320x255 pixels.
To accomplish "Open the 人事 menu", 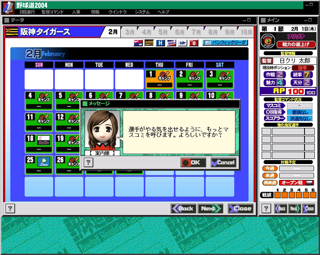I will pyautogui.click(x=76, y=12).
